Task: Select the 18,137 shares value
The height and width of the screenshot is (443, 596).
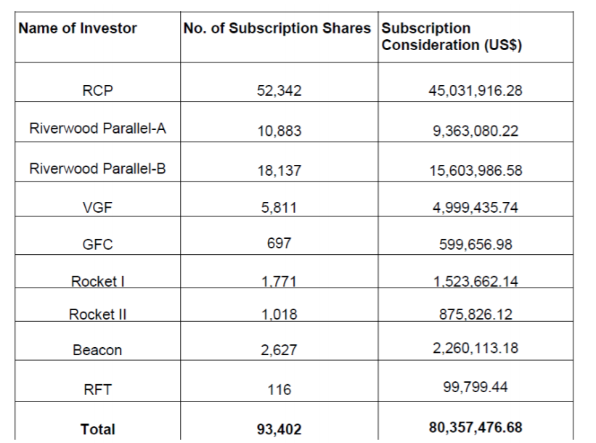Action: click(x=279, y=171)
